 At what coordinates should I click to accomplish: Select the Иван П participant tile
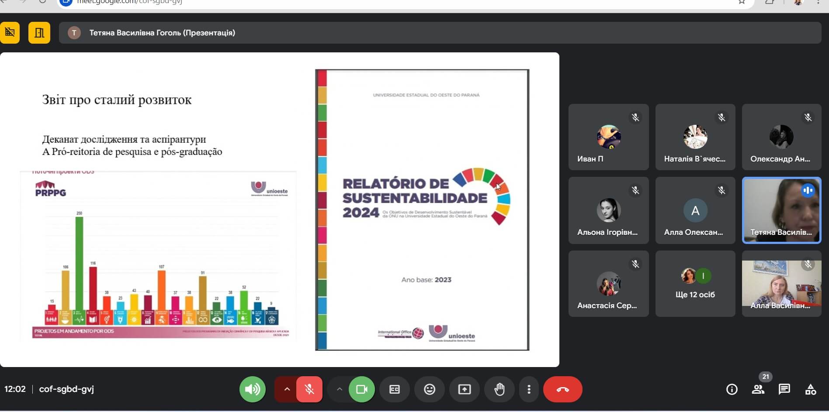608,137
